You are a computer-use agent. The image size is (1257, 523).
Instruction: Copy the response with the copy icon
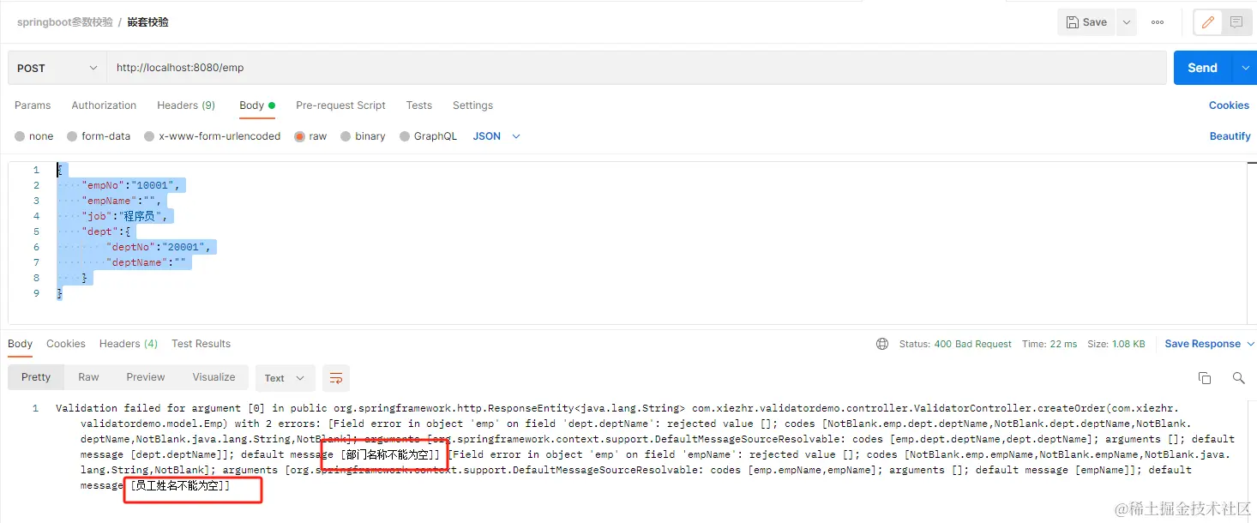pos(1205,378)
